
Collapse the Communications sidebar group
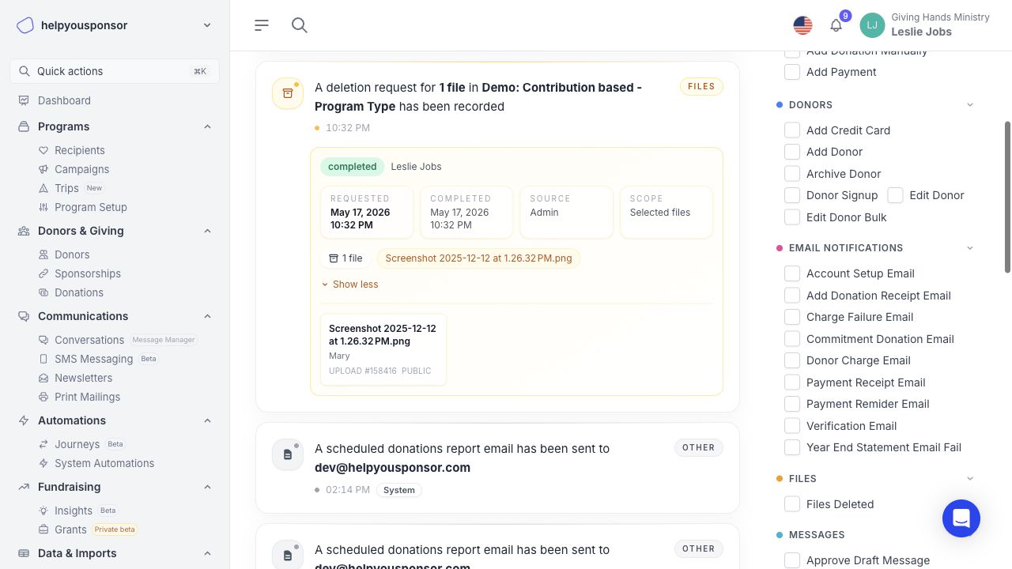pos(207,316)
